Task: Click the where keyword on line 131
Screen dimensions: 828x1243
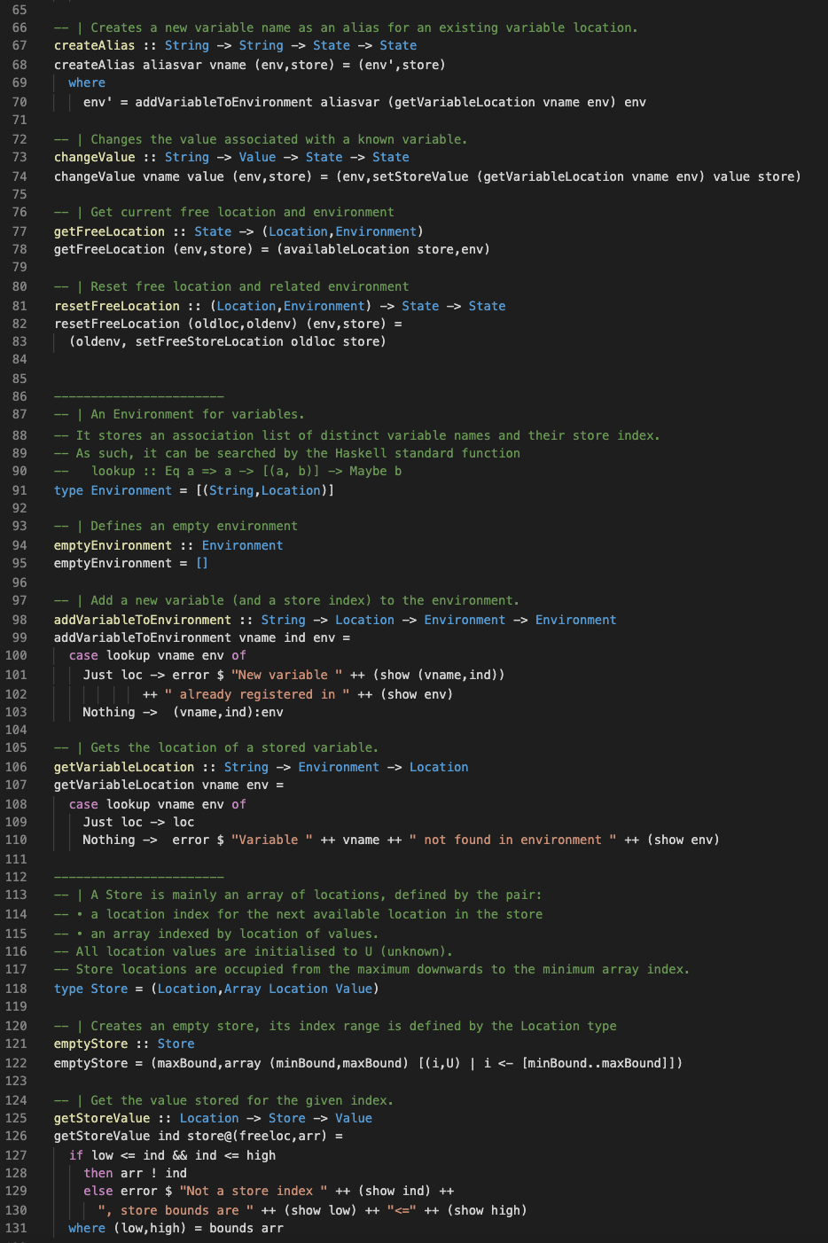Action: click(86, 1228)
